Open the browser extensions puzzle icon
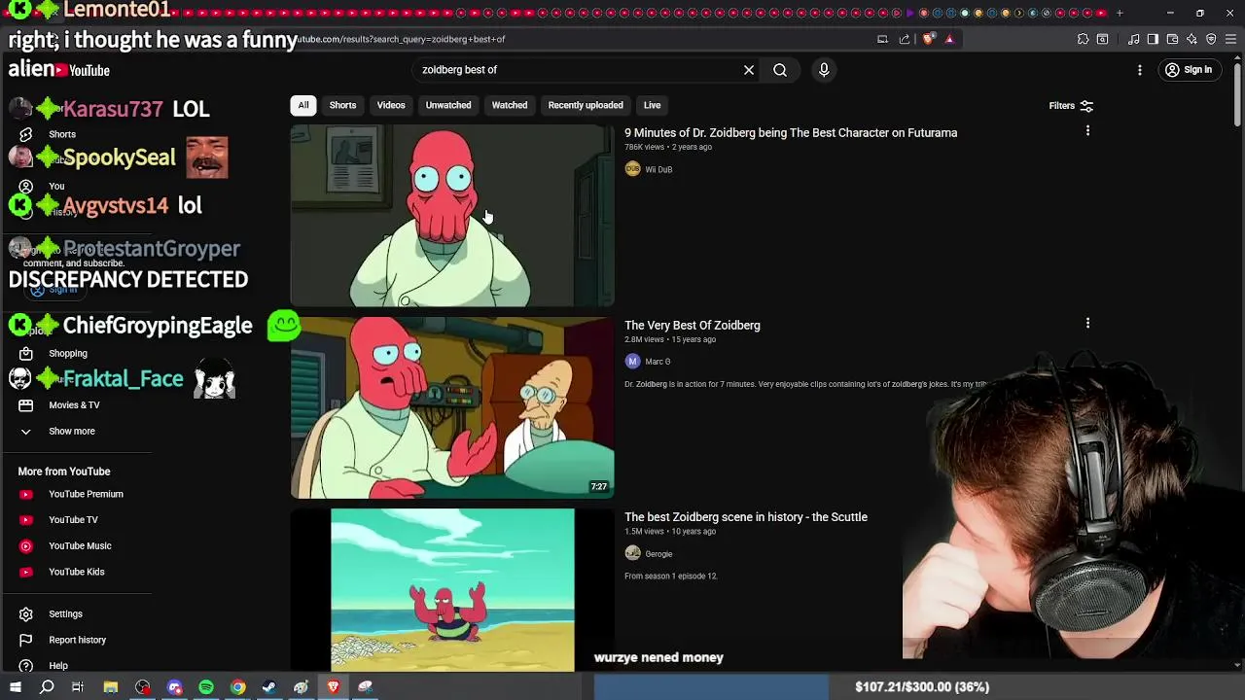 [1083, 39]
